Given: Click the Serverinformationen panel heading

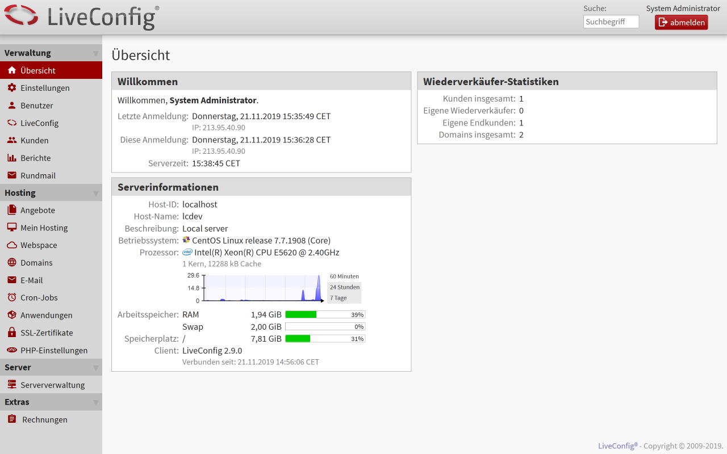Looking at the screenshot, I should point(168,187).
